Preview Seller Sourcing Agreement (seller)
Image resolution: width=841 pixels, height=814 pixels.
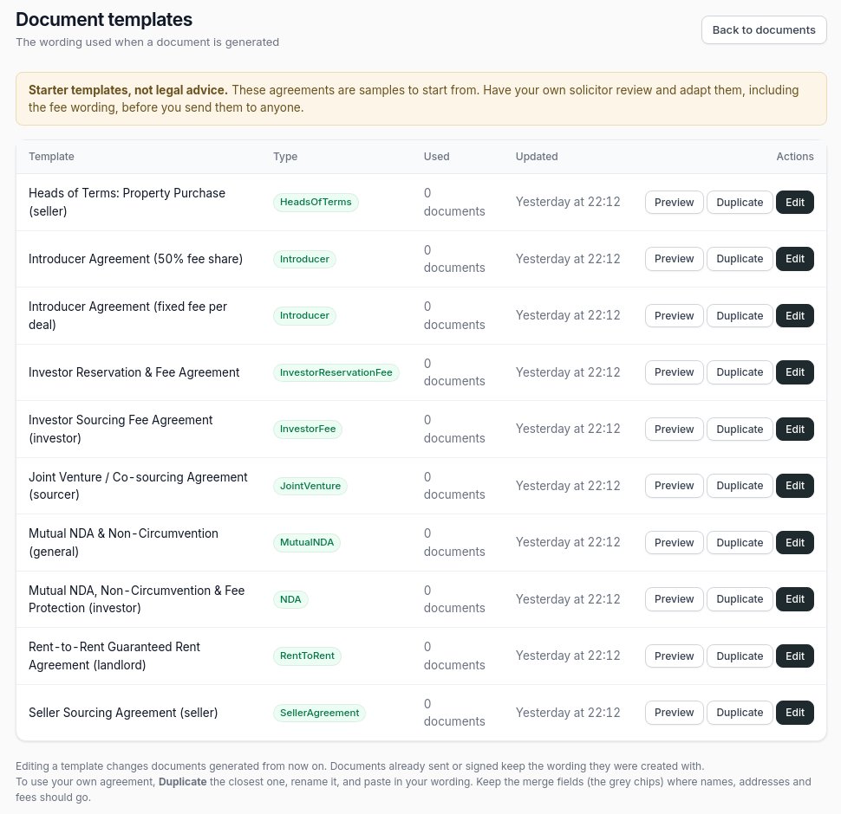pos(675,713)
